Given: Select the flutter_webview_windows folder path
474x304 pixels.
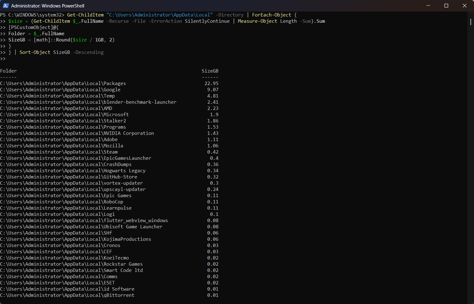Looking at the screenshot, I should (84, 221).
